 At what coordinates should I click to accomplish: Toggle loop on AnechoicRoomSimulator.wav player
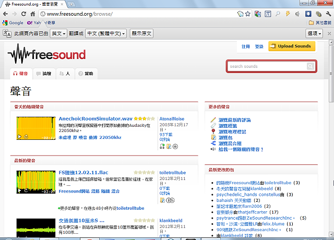tap(26, 137)
